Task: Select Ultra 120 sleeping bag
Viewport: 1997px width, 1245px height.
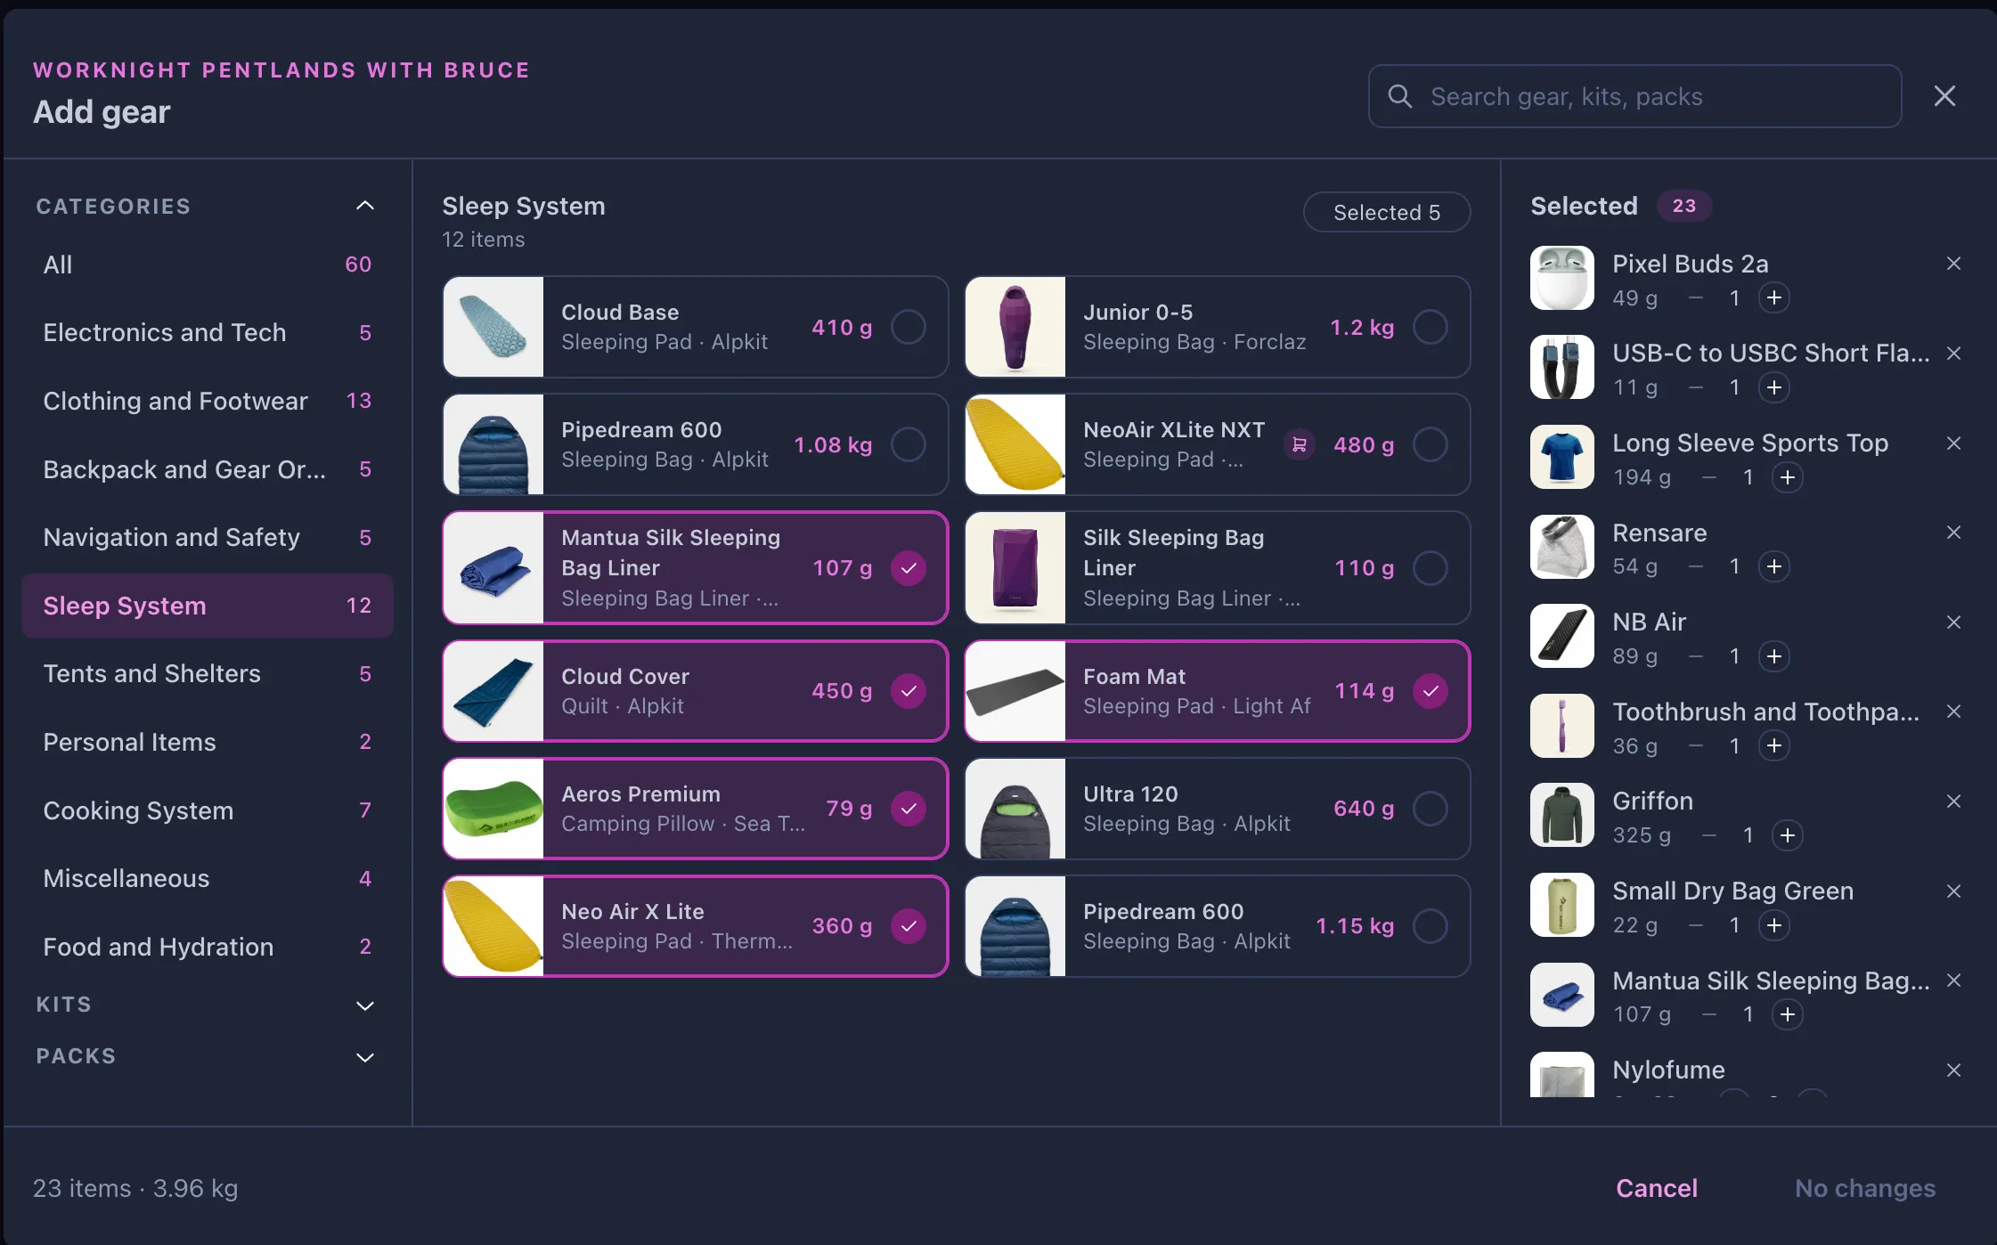Action: point(1431,809)
